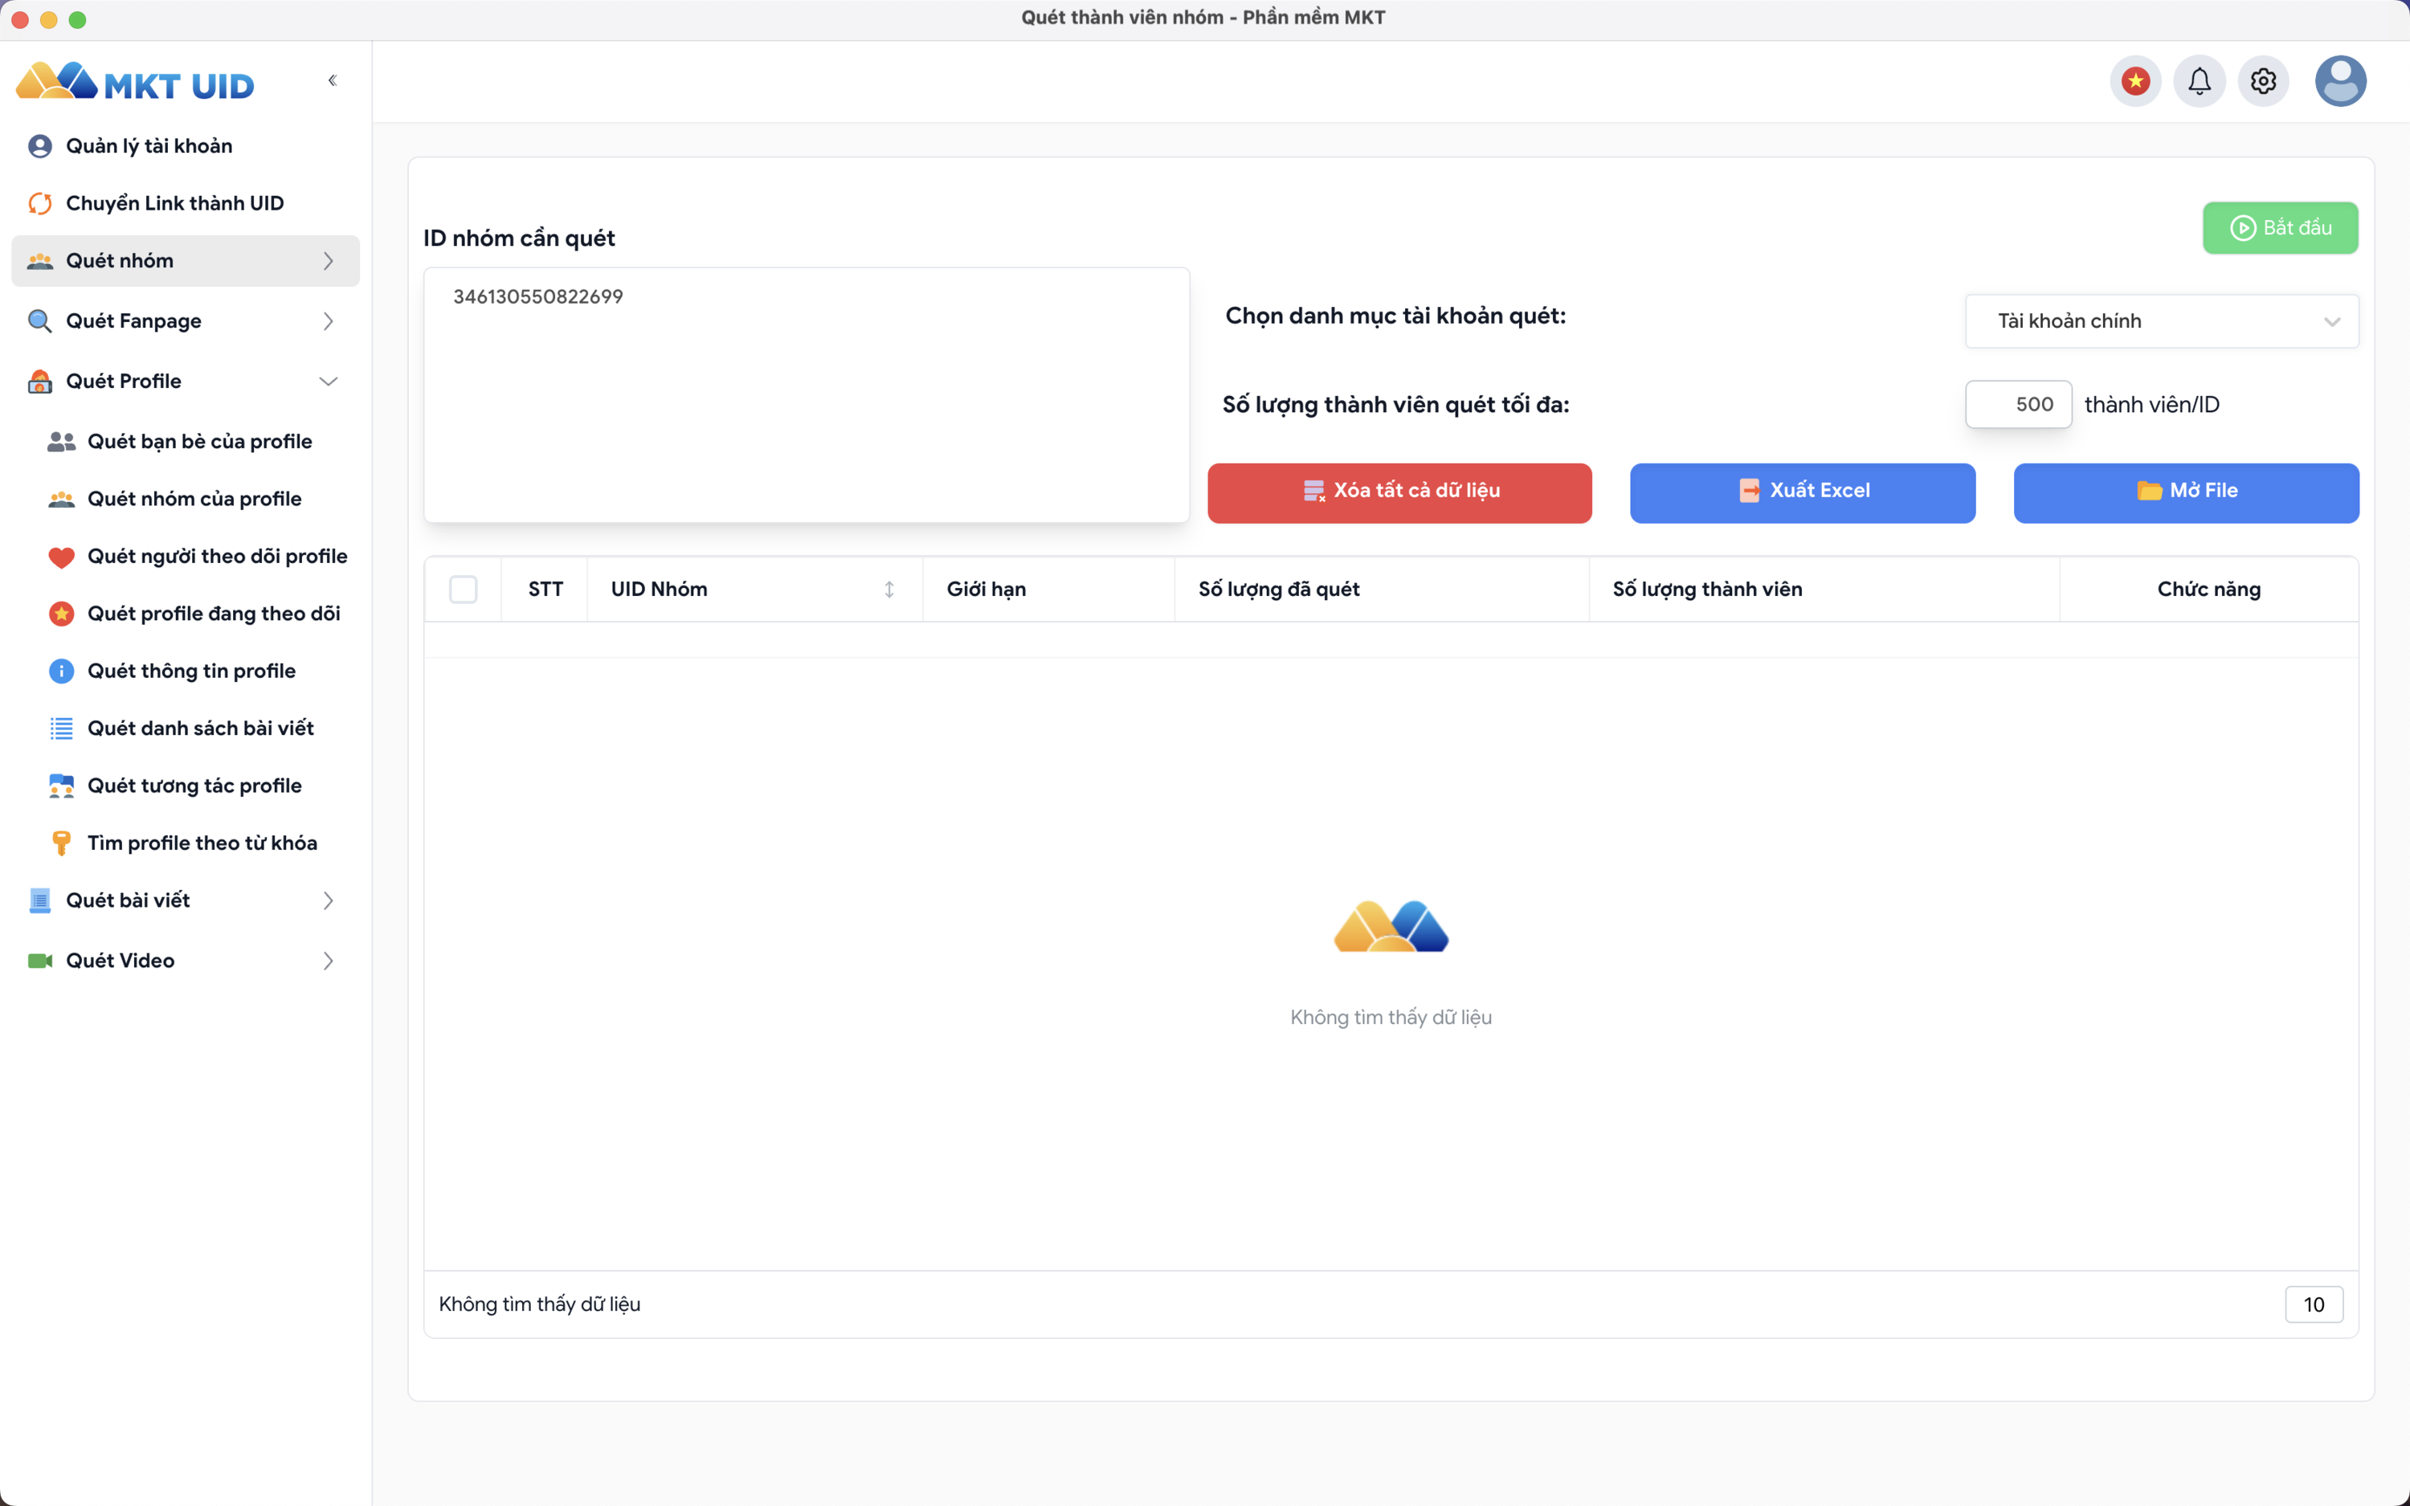The width and height of the screenshot is (2410, 1506).
Task: Click the key icon for keyword search
Action: pos(61,843)
